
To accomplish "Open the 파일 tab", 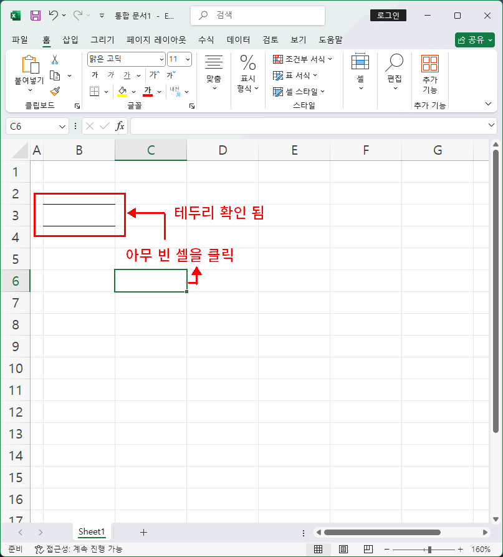I will 19,40.
